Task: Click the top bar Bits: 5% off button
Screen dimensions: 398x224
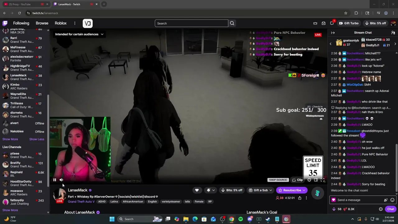Action: 375,23
